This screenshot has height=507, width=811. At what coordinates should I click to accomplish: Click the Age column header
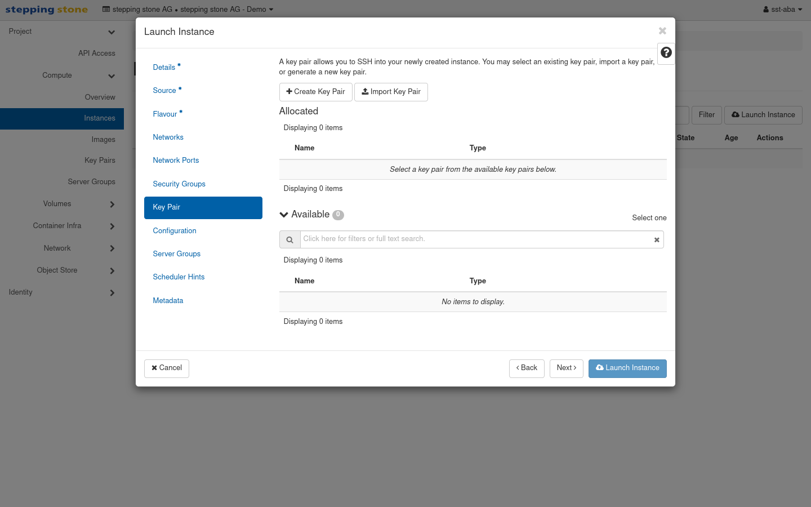click(731, 138)
